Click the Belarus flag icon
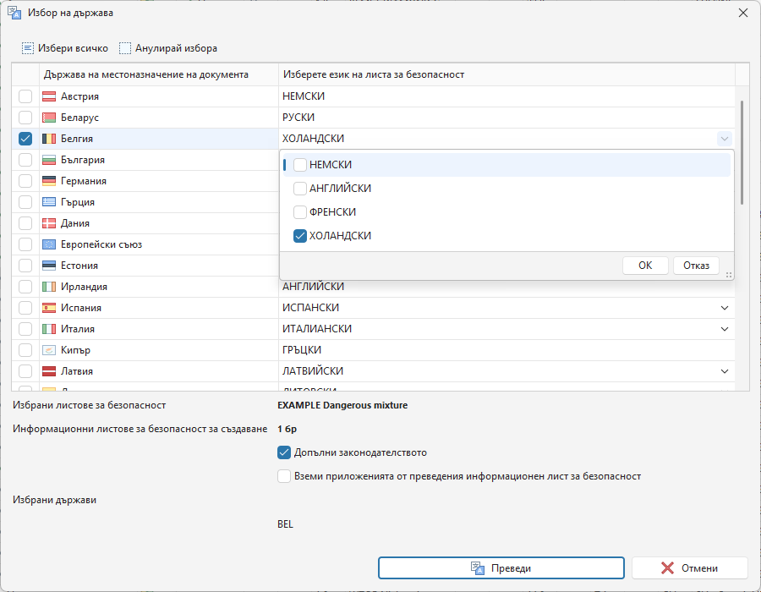Image resolution: width=761 pixels, height=592 pixels. coord(49,118)
